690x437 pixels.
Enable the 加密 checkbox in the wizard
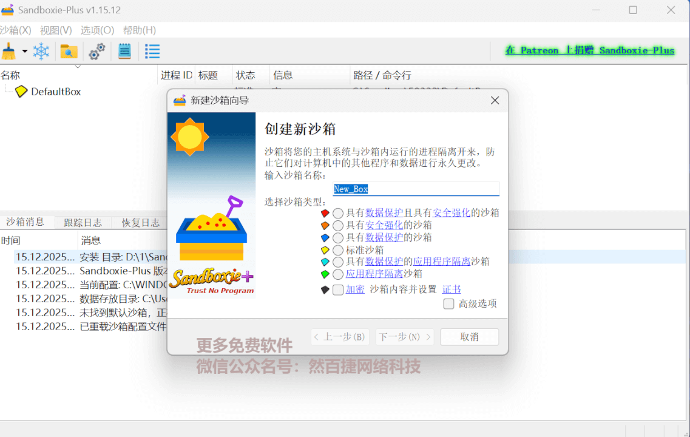(338, 290)
